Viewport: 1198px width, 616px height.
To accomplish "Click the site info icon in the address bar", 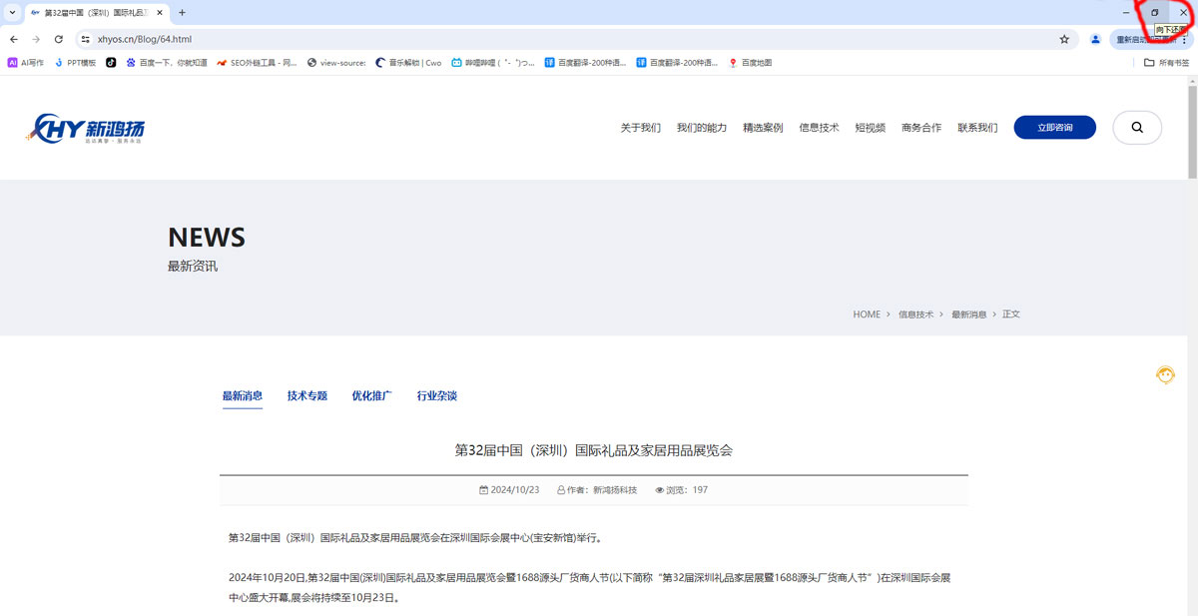I will (86, 39).
